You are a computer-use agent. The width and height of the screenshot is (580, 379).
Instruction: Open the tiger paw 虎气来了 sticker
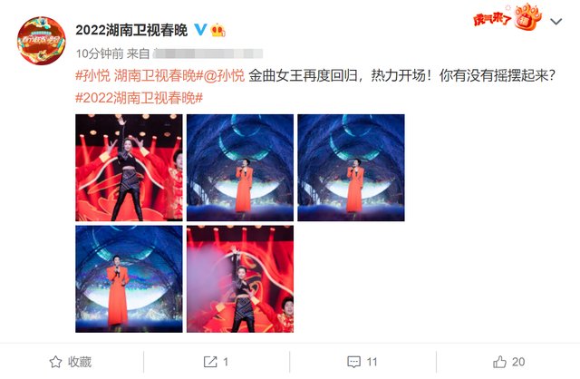point(507,17)
